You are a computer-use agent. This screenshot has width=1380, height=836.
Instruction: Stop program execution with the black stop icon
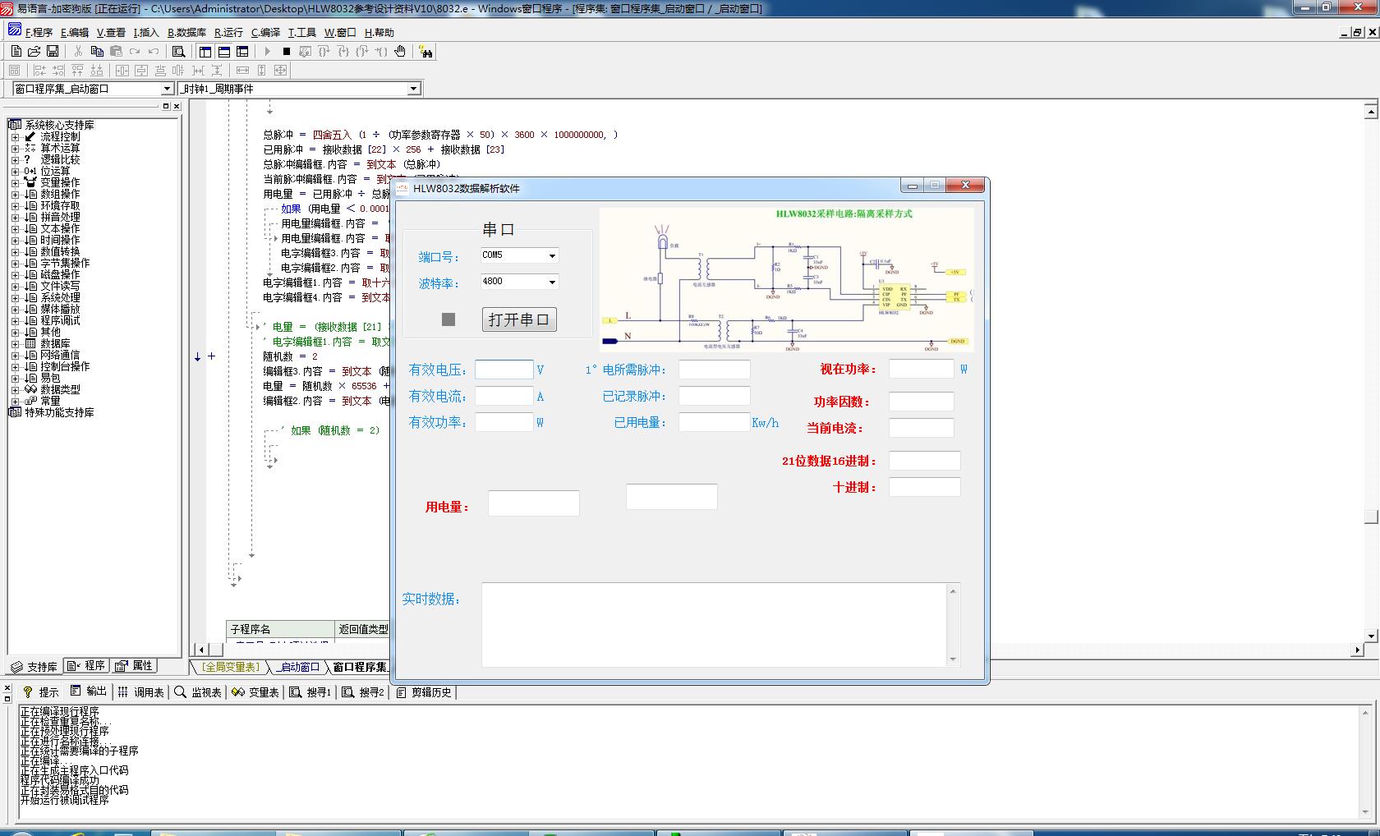pyautogui.click(x=285, y=51)
